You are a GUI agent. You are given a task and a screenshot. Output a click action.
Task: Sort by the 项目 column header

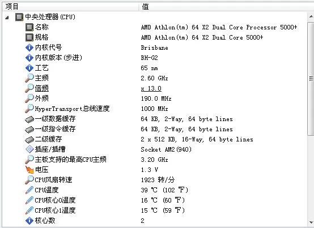tap(70, 7)
